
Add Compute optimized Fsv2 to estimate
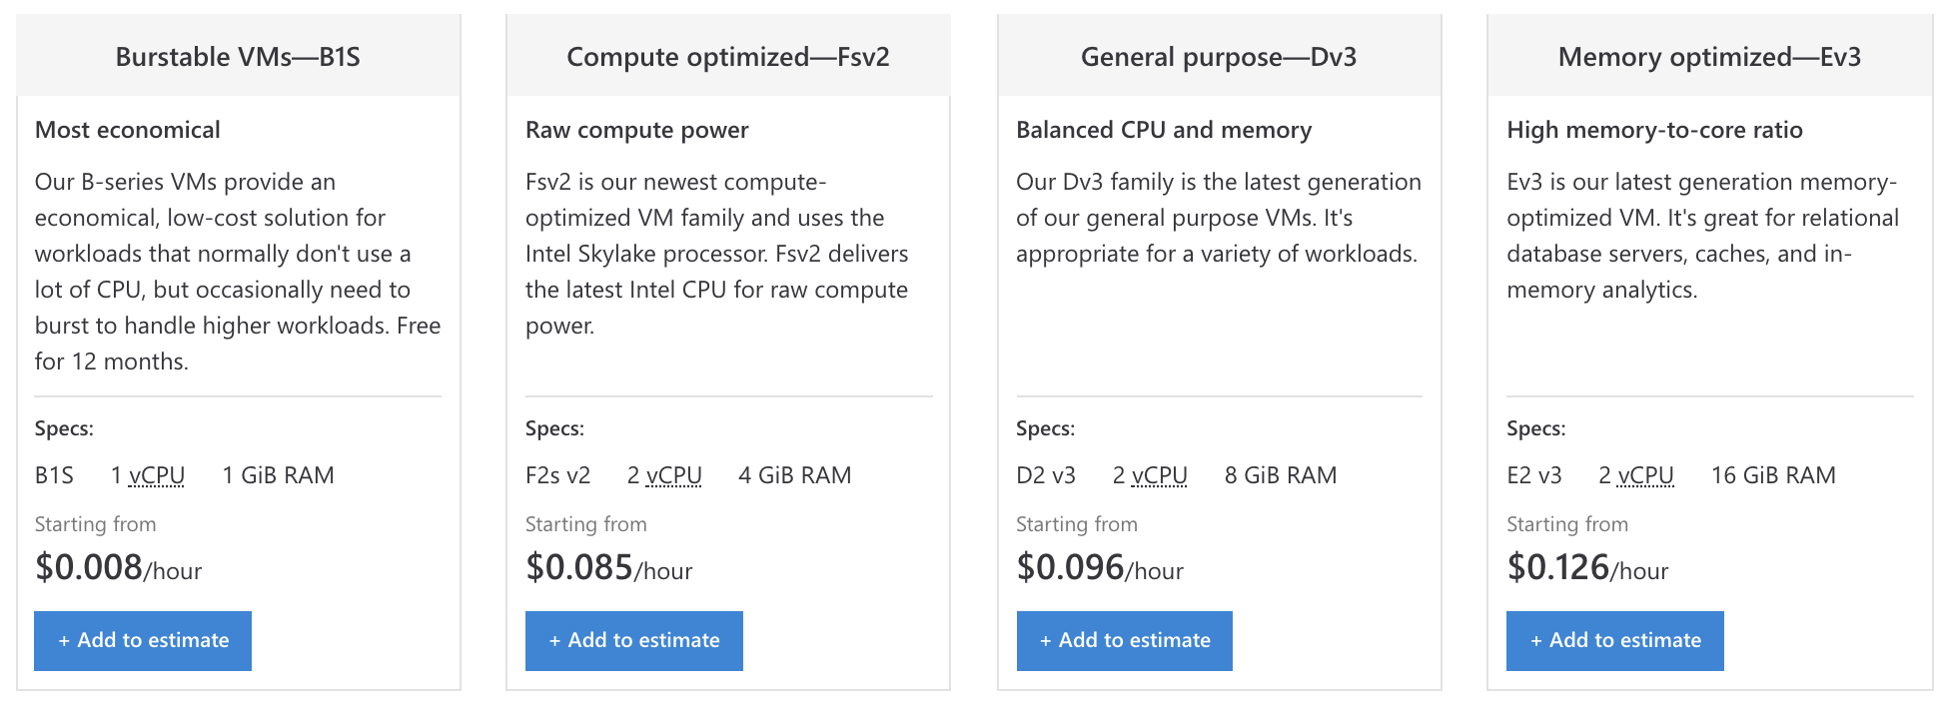tap(634, 640)
